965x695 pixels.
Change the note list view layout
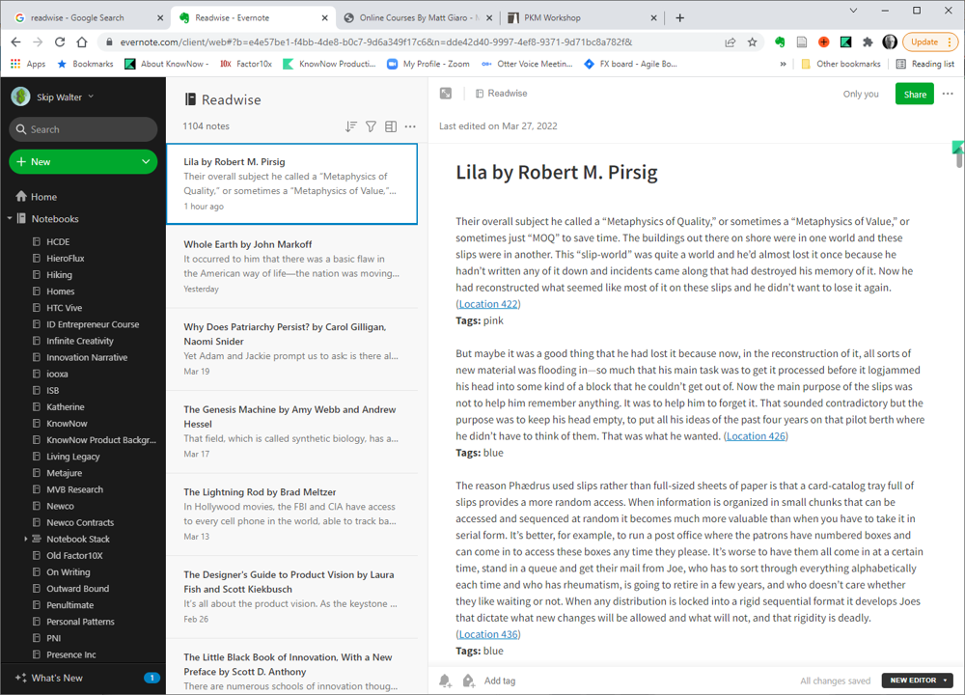tap(391, 126)
